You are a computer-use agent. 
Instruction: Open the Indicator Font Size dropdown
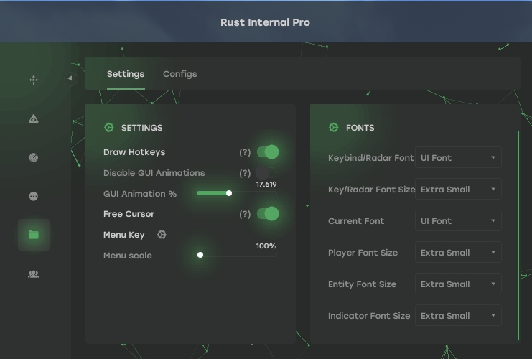(458, 315)
